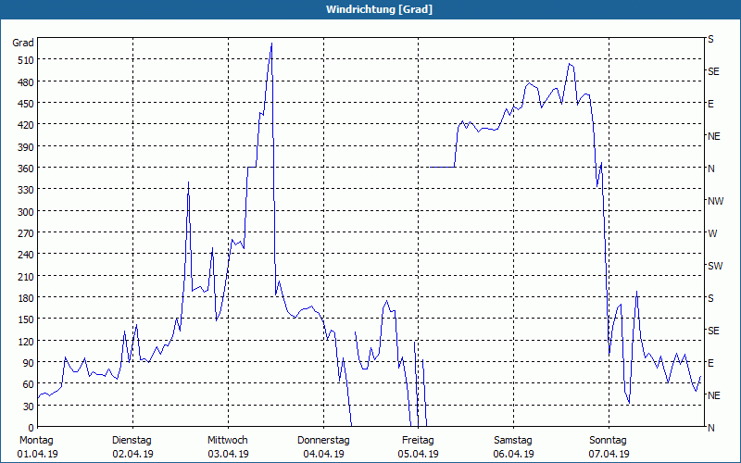Click the flat blue line segment at 360 degrees
Screen dimensions: 741x463
click(442, 167)
